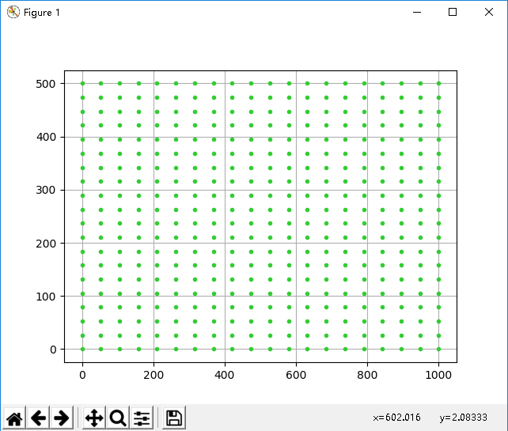Click the x-axis tick label 200

click(x=154, y=375)
